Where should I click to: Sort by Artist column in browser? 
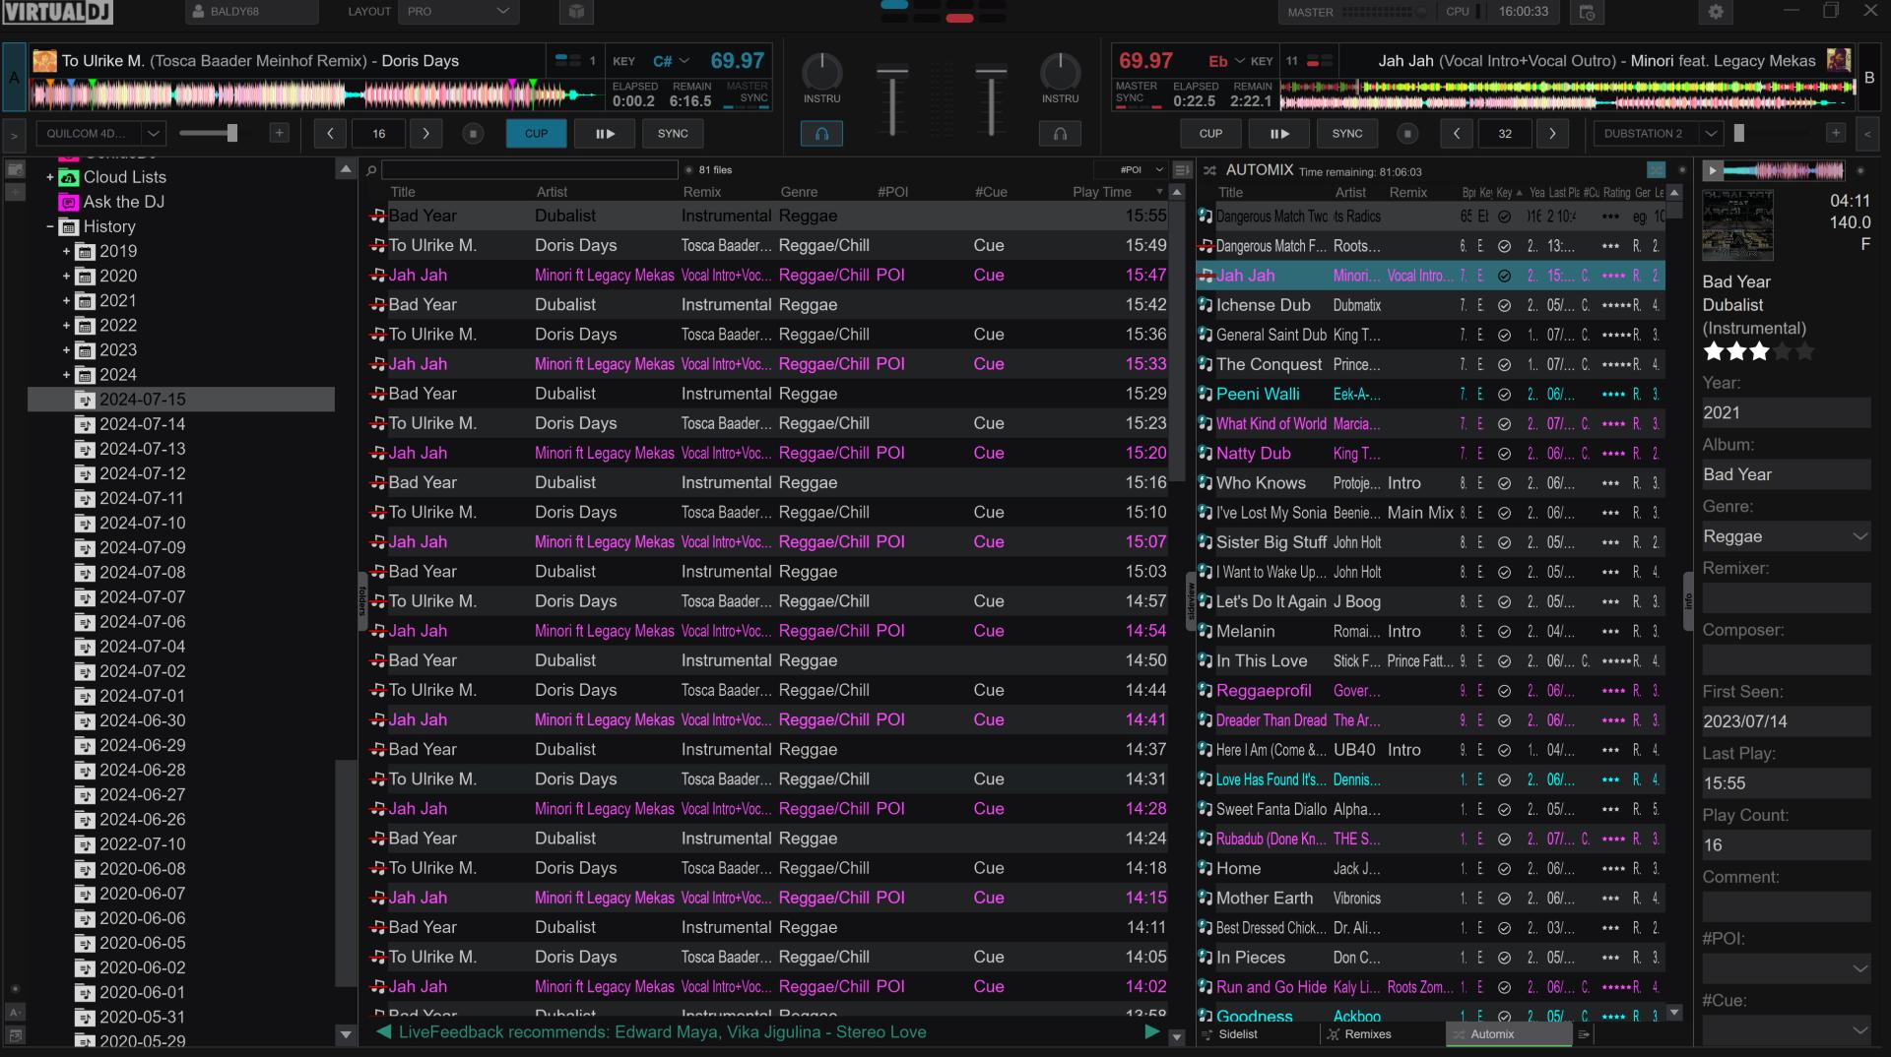552,192
